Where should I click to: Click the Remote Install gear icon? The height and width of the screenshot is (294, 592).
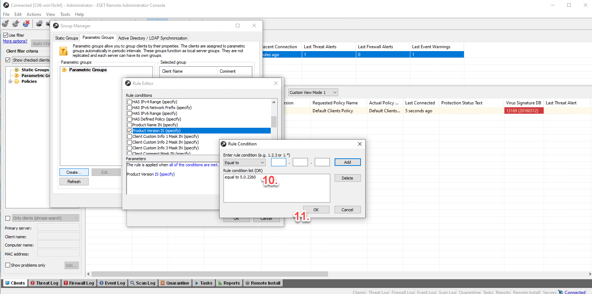[247, 283]
